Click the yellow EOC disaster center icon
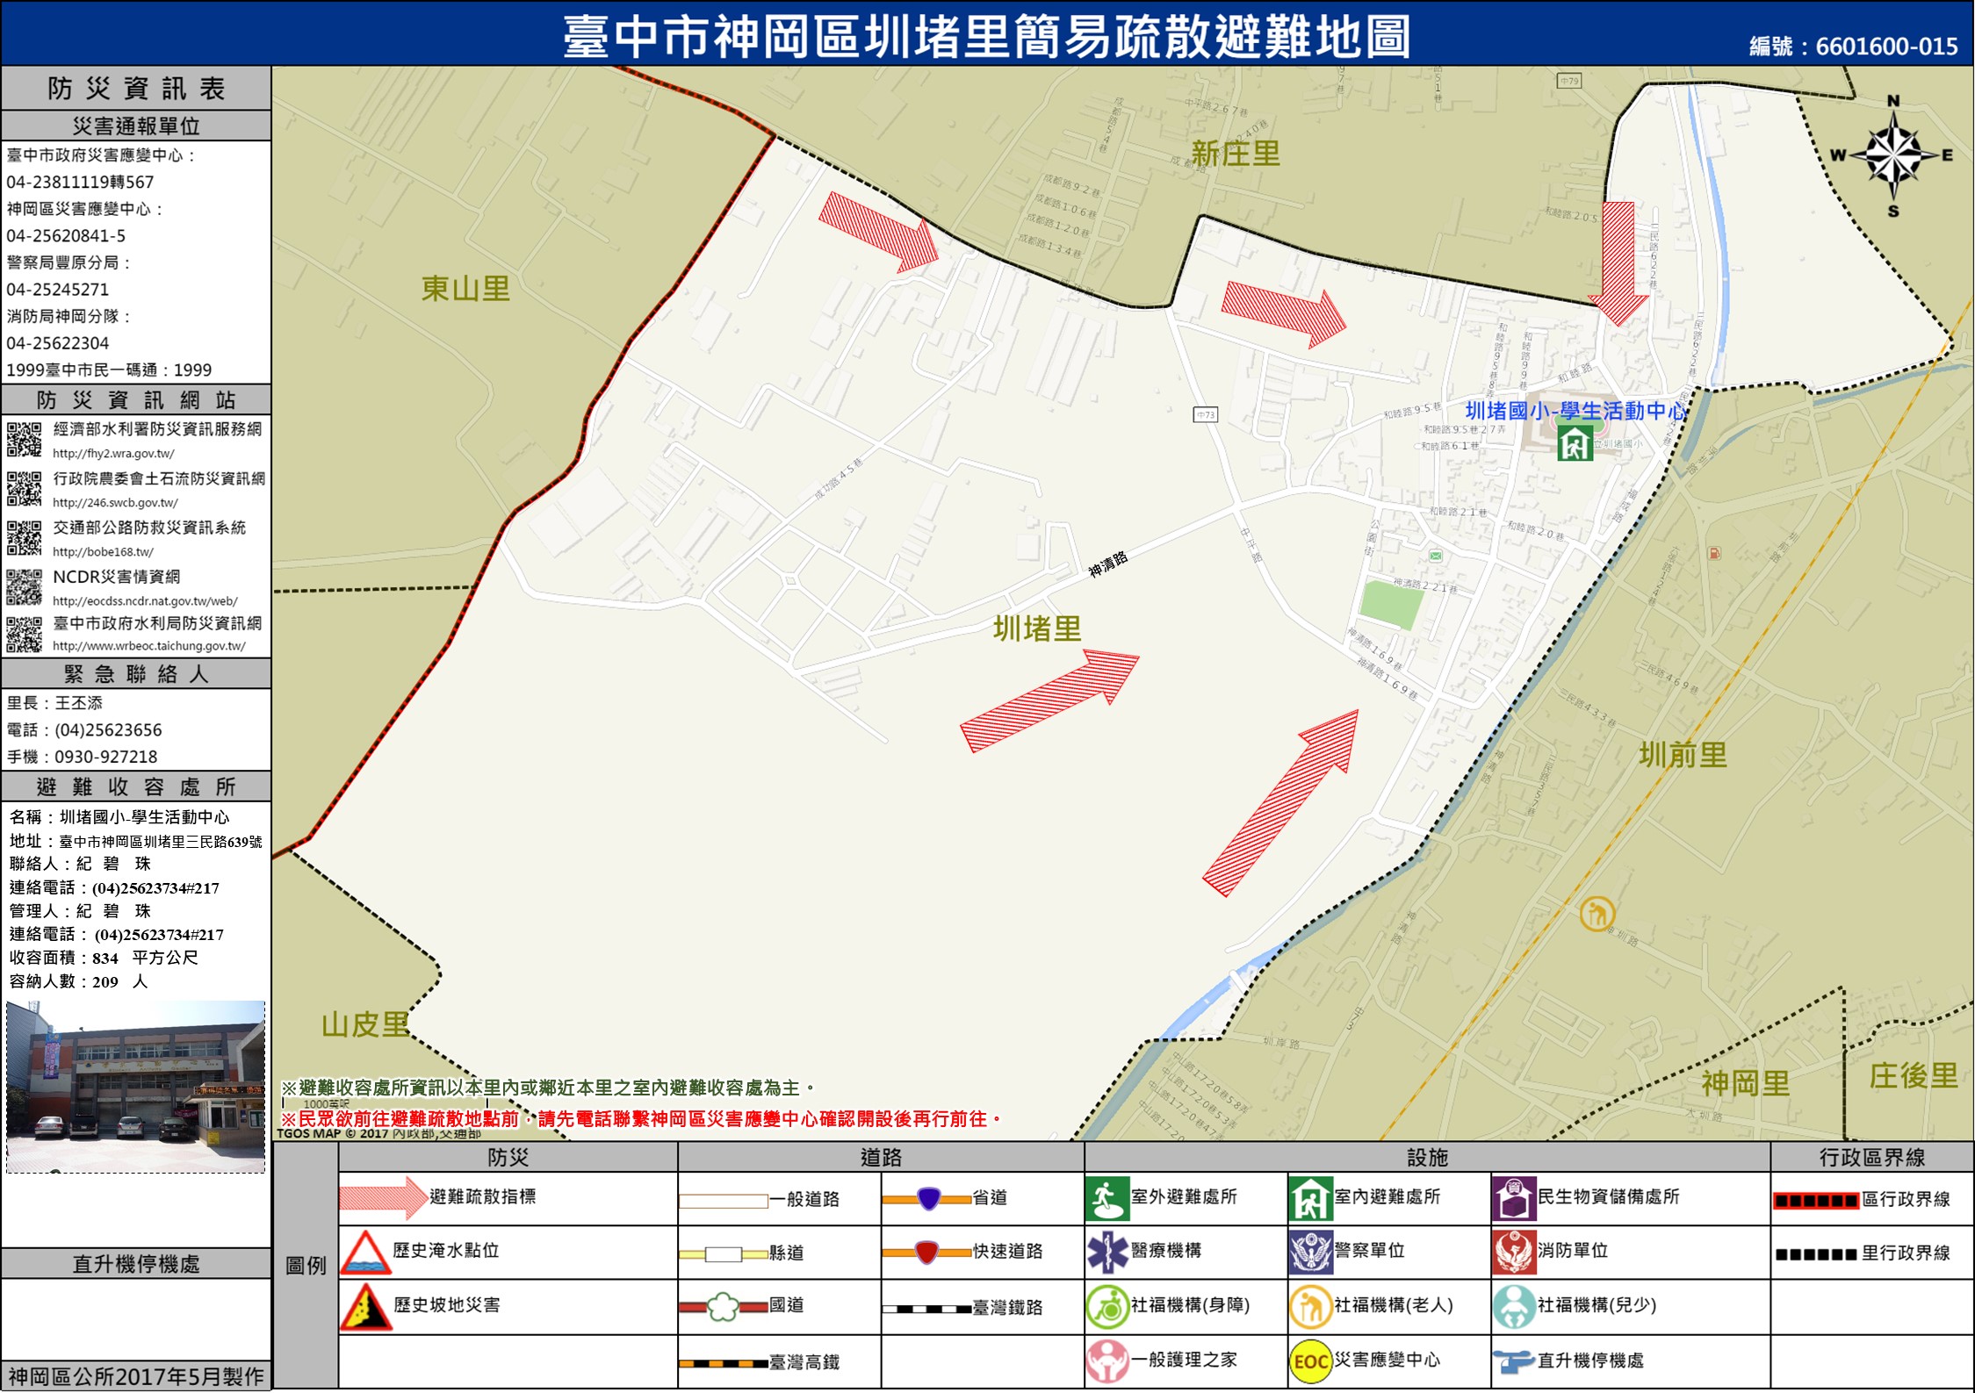This screenshot has width=1975, height=1393. 1310,1361
